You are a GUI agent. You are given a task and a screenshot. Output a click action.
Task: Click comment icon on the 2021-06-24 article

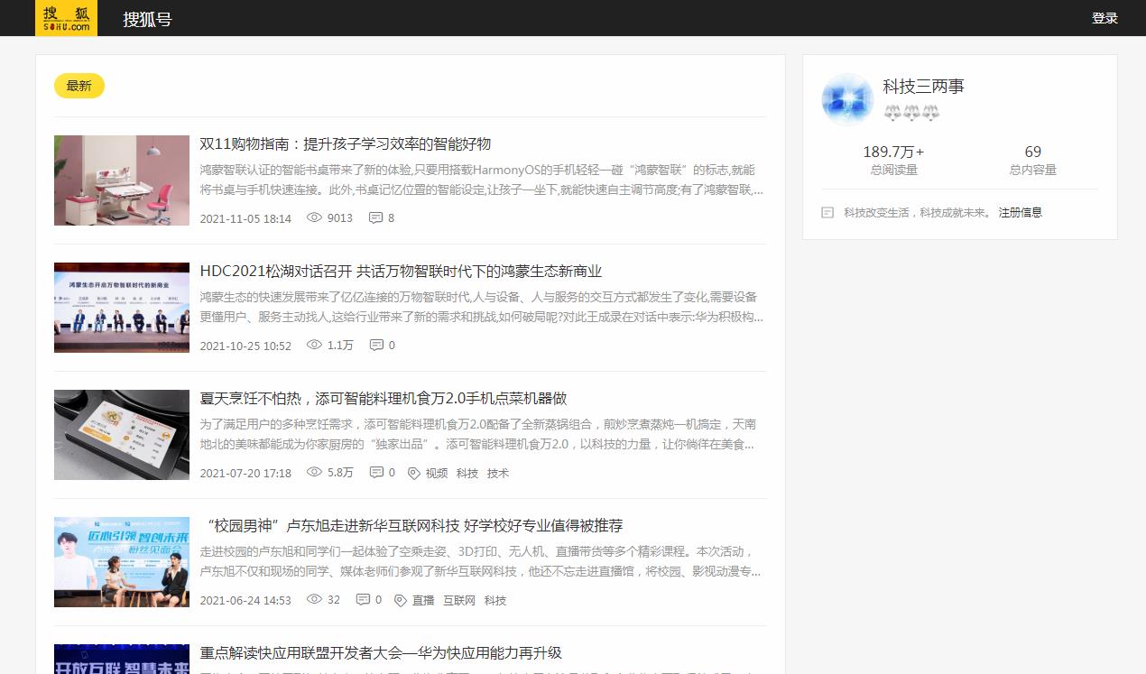pos(363,599)
